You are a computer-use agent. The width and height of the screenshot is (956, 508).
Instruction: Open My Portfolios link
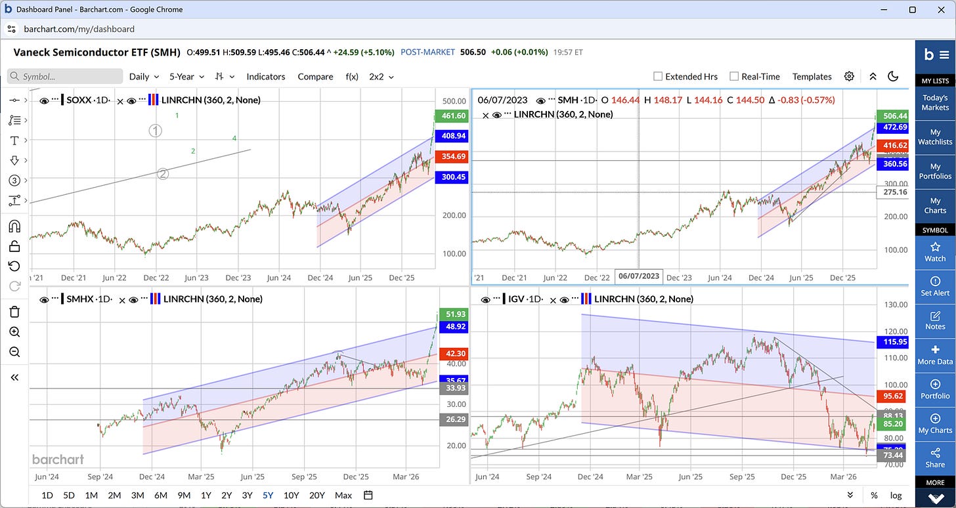coord(935,171)
